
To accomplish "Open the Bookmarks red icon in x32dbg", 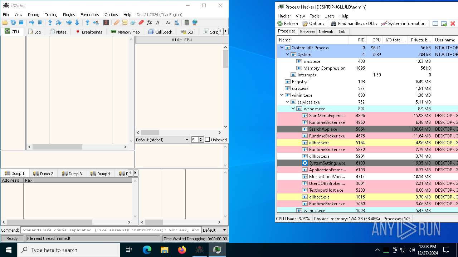I will tap(141, 22).
